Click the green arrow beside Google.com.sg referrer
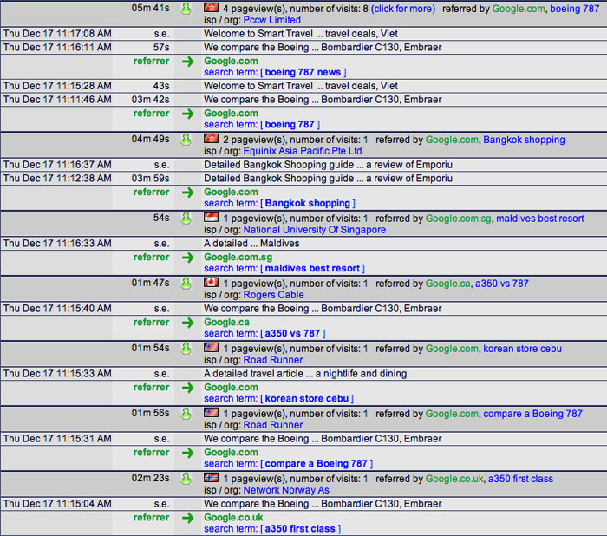This screenshot has width=607, height=536. (188, 258)
